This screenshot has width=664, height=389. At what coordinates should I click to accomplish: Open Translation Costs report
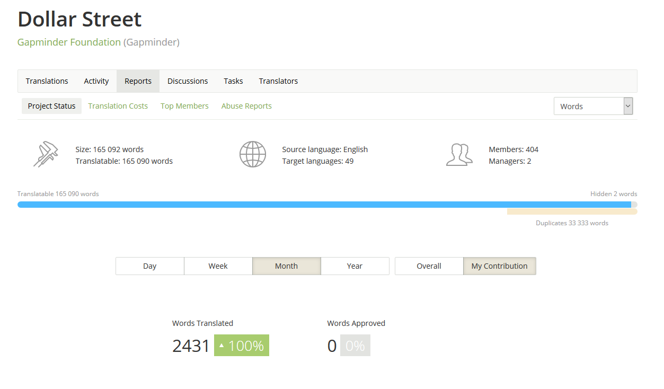(x=118, y=106)
